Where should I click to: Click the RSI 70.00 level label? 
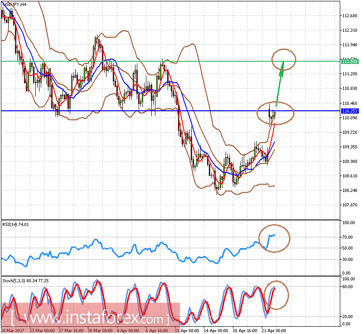(x=348, y=237)
